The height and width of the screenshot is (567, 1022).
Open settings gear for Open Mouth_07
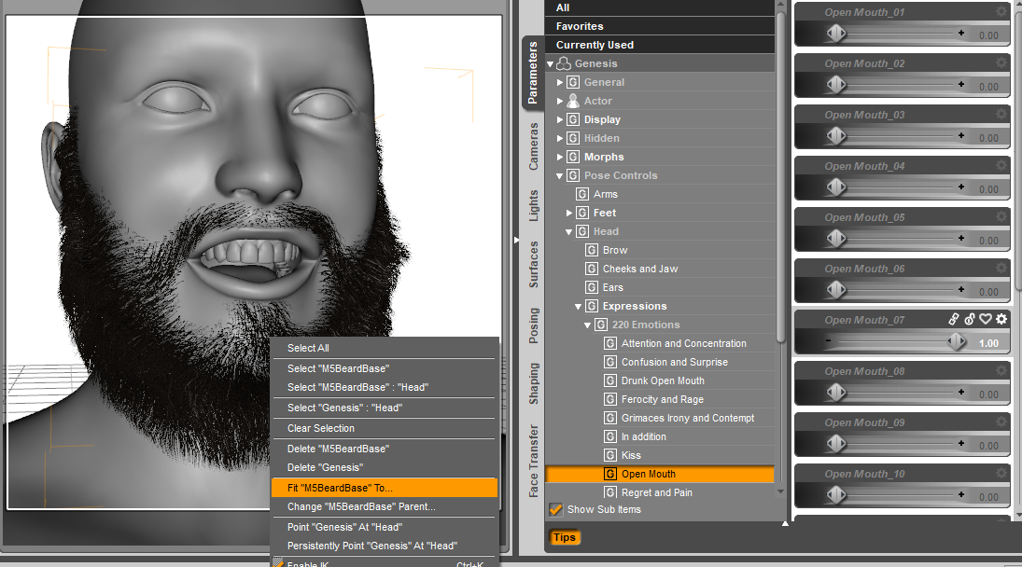[1001, 319]
